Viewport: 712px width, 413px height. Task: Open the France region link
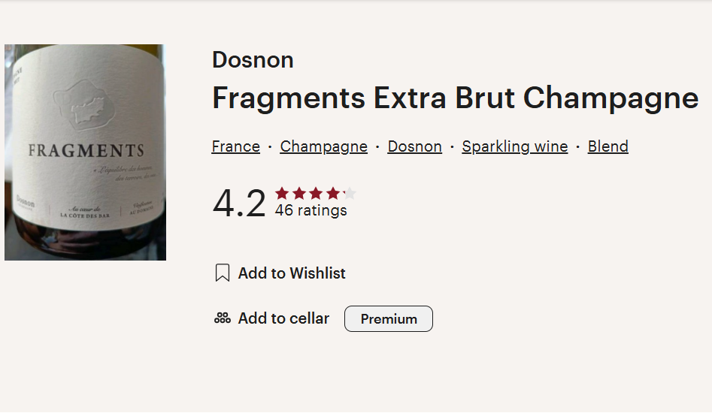click(x=235, y=146)
